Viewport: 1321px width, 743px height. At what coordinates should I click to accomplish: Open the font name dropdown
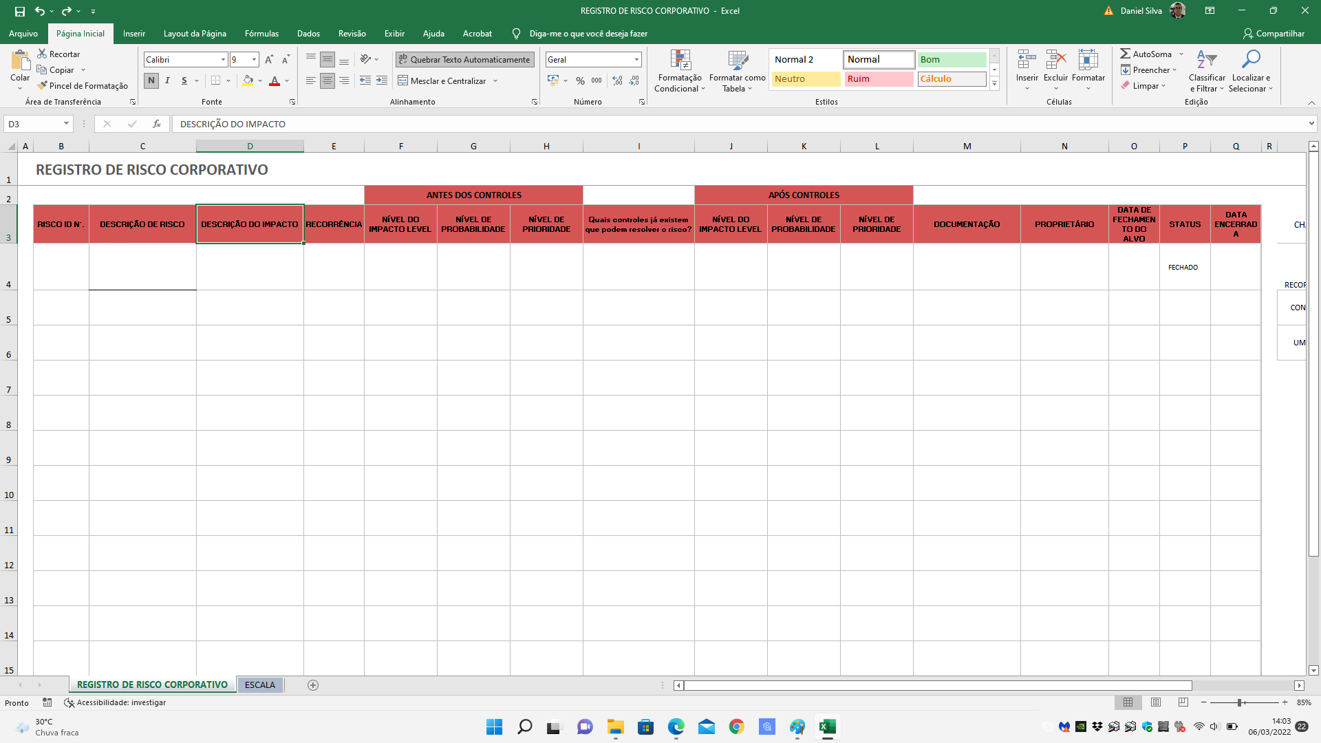[223, 60]
